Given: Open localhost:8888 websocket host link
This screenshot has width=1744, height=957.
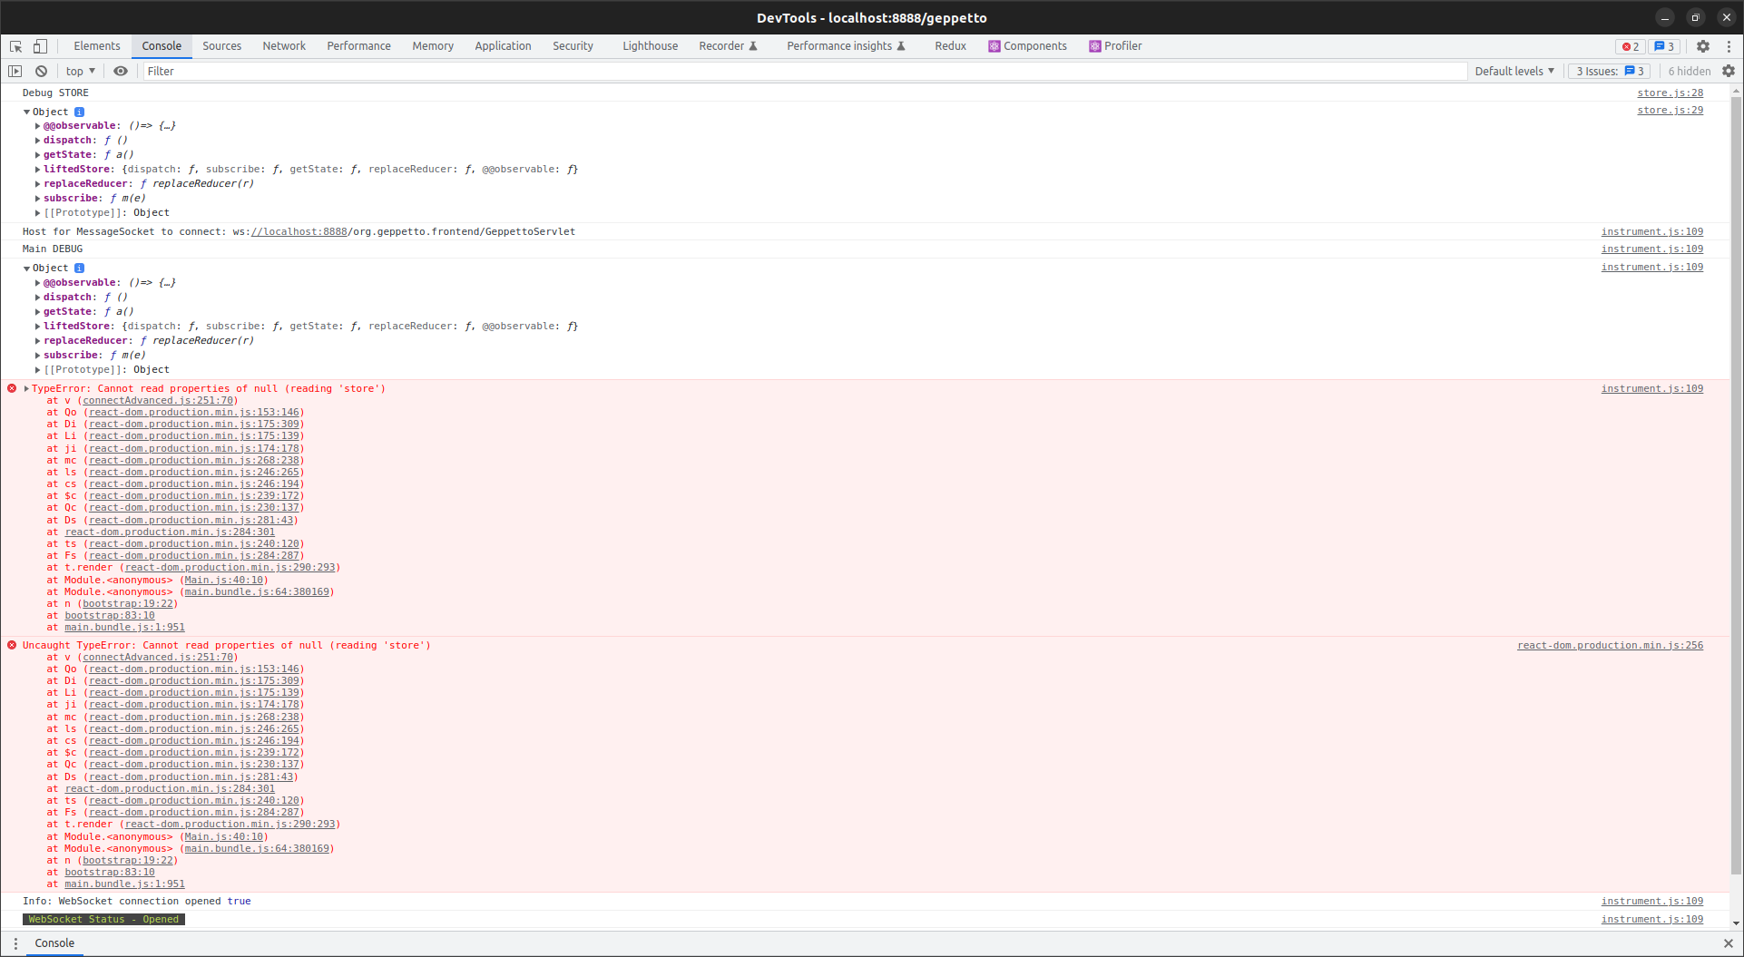Looking at the screenshot, I should click(299, 231).
